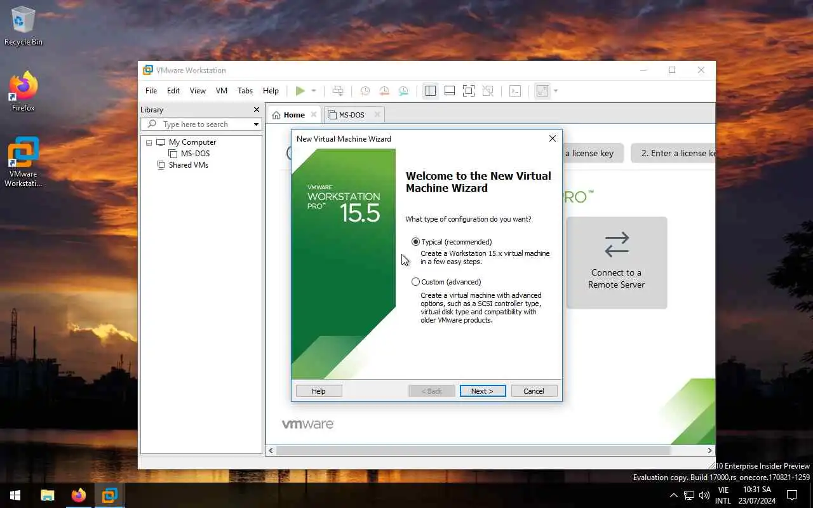The width and height of the screenshot is (813, 508).
Task: Click the VMware Workstation taskbar icon
Action: (109, 495)
